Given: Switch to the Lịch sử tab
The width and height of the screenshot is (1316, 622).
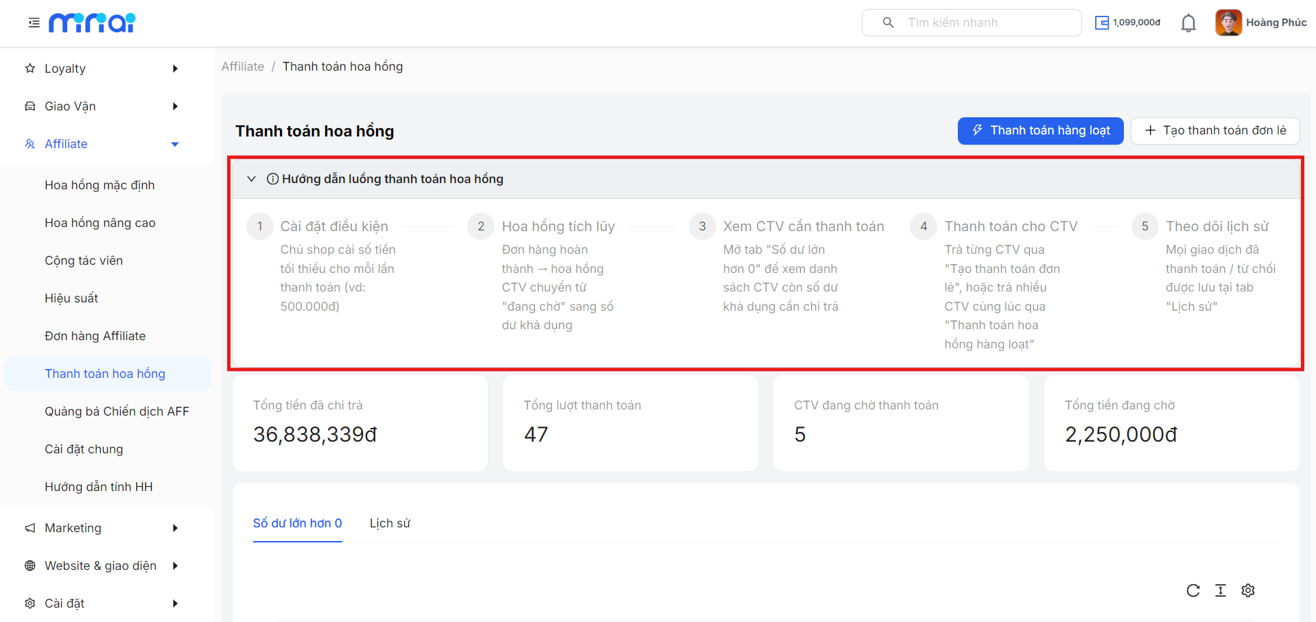Looking at the screenshot, I should (390, 523).
